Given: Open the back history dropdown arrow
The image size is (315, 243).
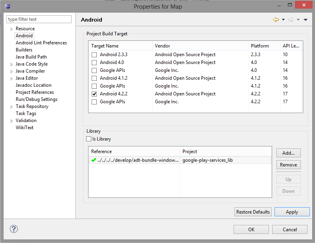Looking at the screenshot, I should [283, 20].
